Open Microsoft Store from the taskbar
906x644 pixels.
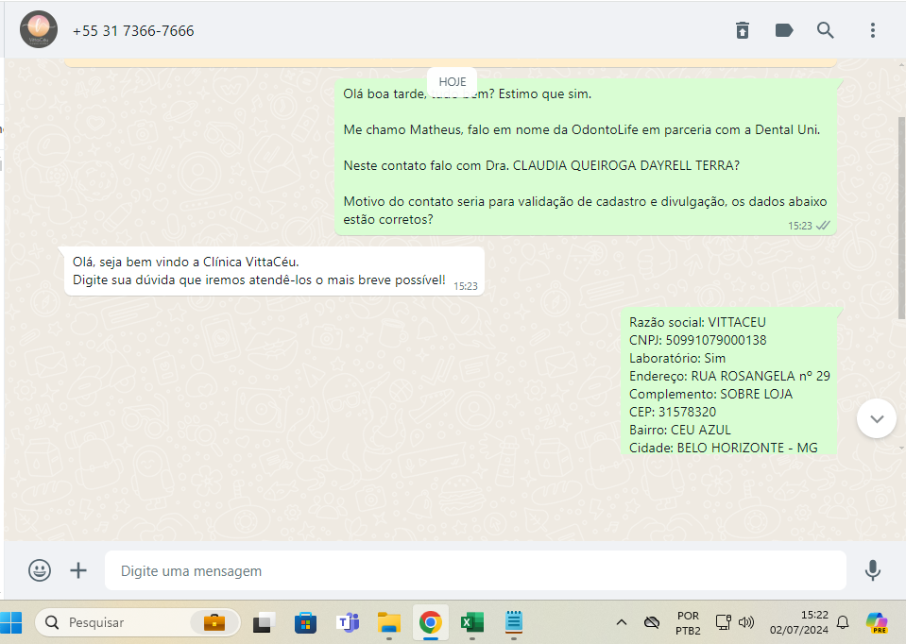(305, 622)
